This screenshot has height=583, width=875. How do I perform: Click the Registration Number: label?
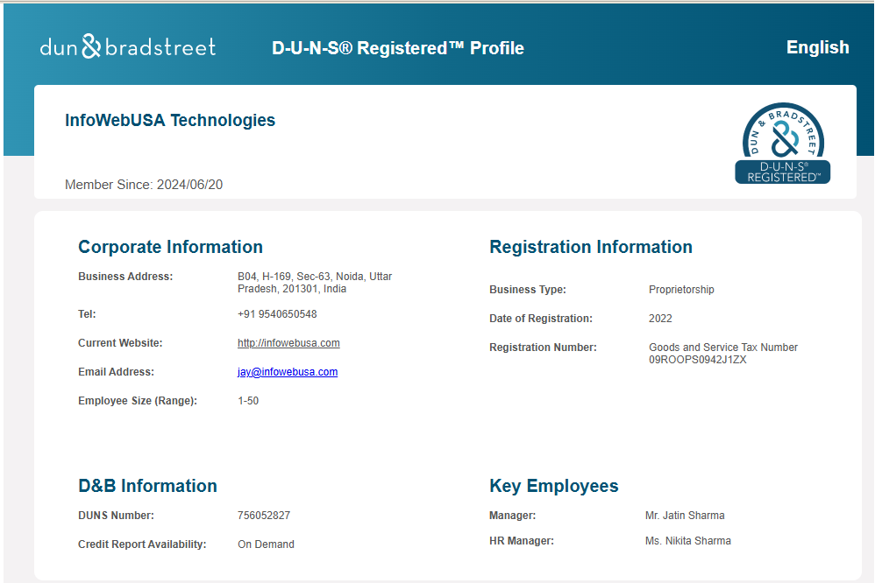(543, 348)
